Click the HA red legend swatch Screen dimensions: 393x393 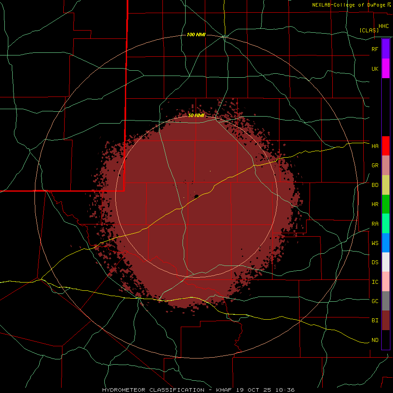[x=386, y=146]
